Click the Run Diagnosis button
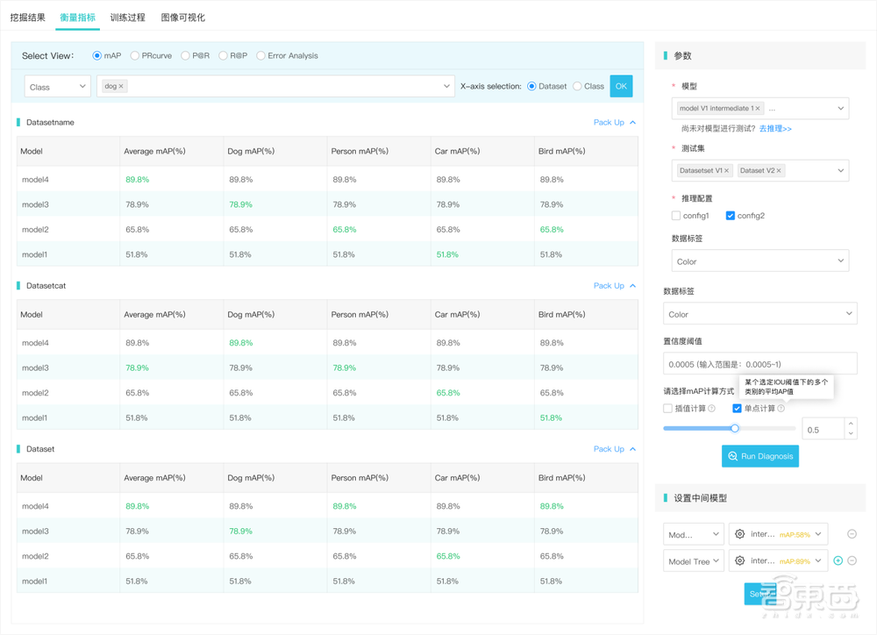The image size is (877, 635). (759, 456)
